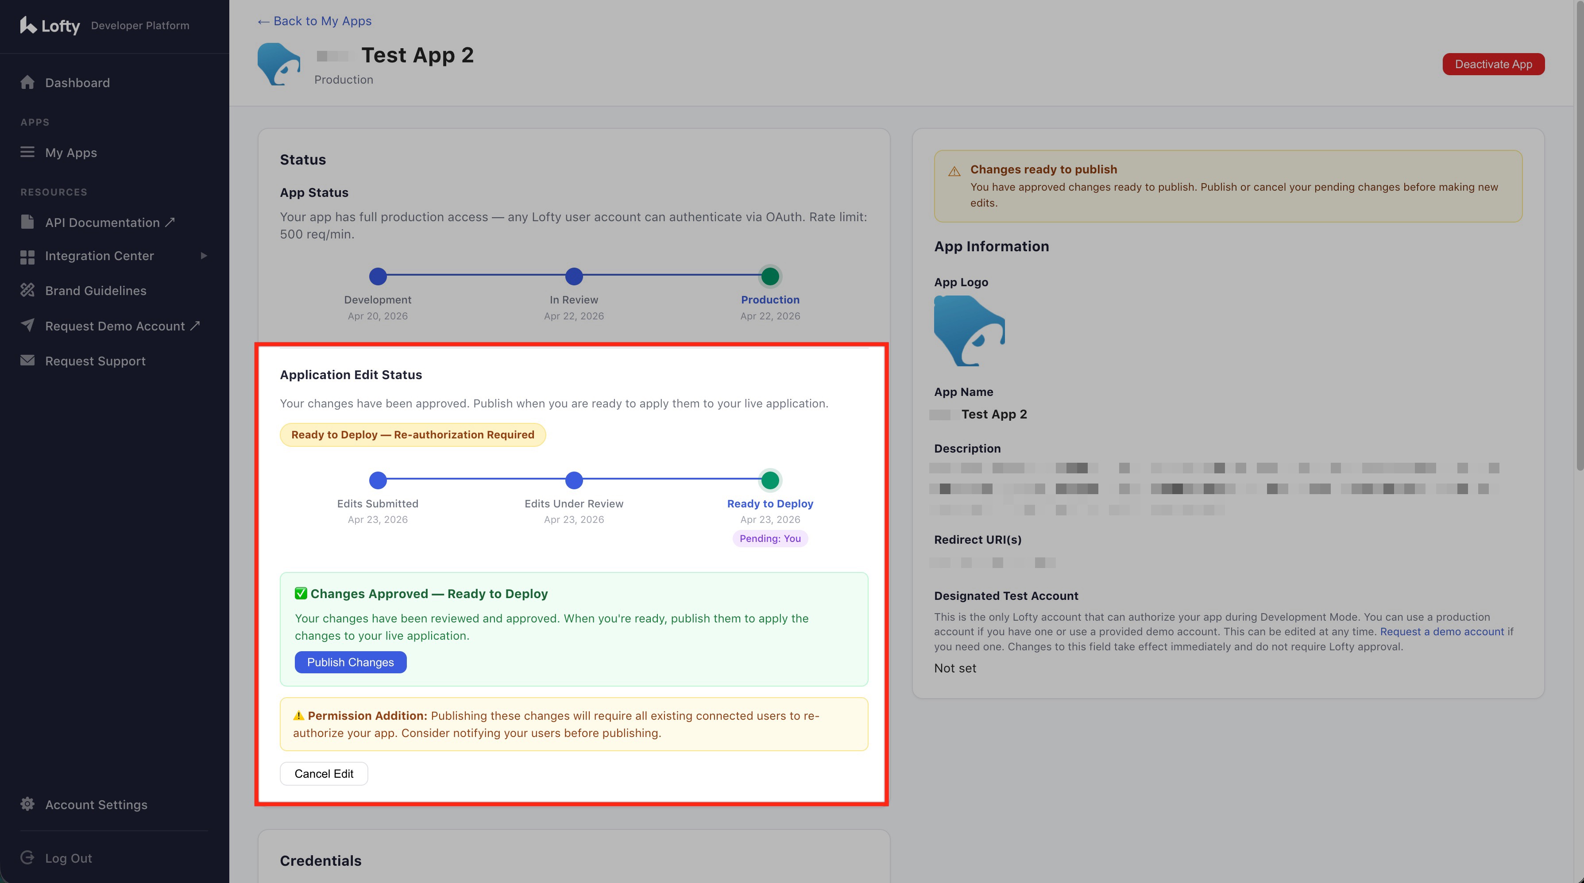Click the Lofty logo in sidebar
This screenshot has width=1584, height=883.
(x=50, y=25)
